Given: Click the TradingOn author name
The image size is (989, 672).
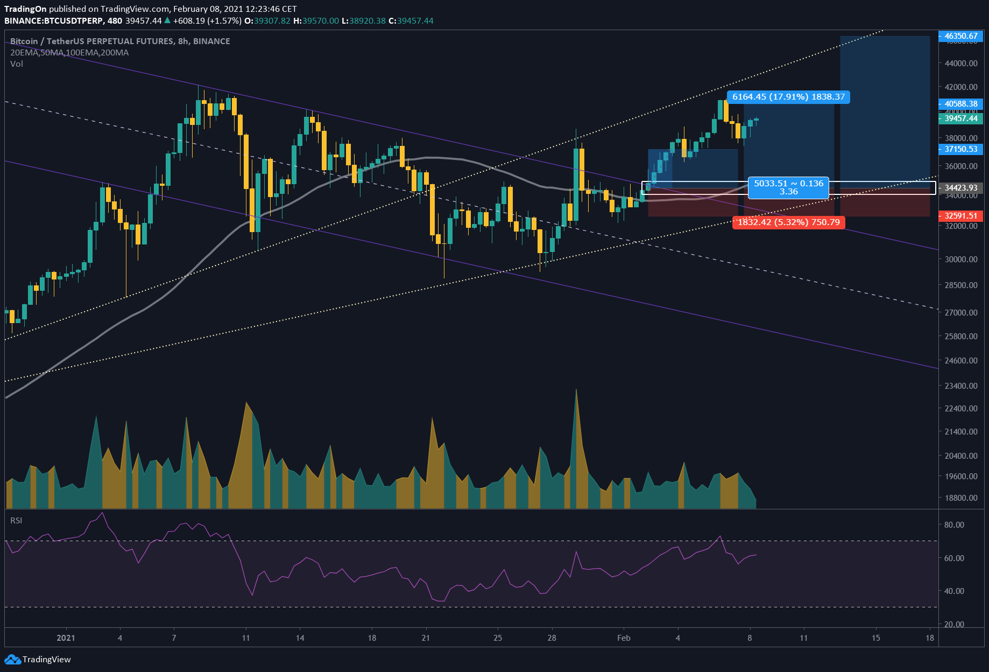Looking at the screenshot, I should (25, 9).
